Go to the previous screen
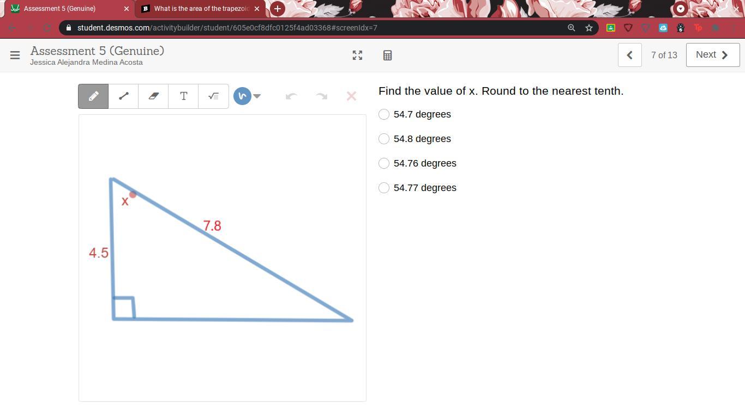The image size is (745, 418). tap(629, 55)
